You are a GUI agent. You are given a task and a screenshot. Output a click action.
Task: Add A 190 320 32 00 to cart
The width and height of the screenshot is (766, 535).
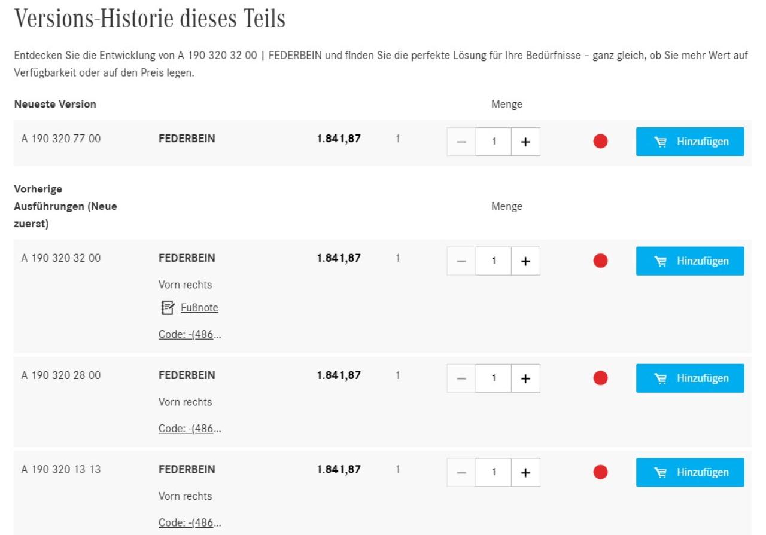(x=690, y=261)
